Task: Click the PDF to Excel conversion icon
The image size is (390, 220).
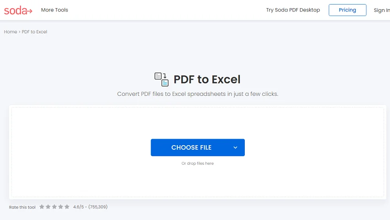Action: click(161, 79)
